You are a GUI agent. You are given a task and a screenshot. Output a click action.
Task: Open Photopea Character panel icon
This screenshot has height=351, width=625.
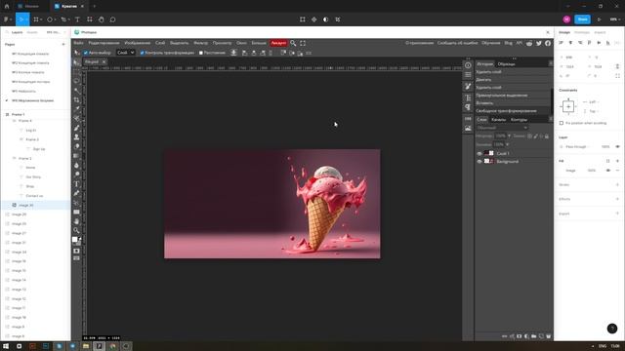coord(468,97)
